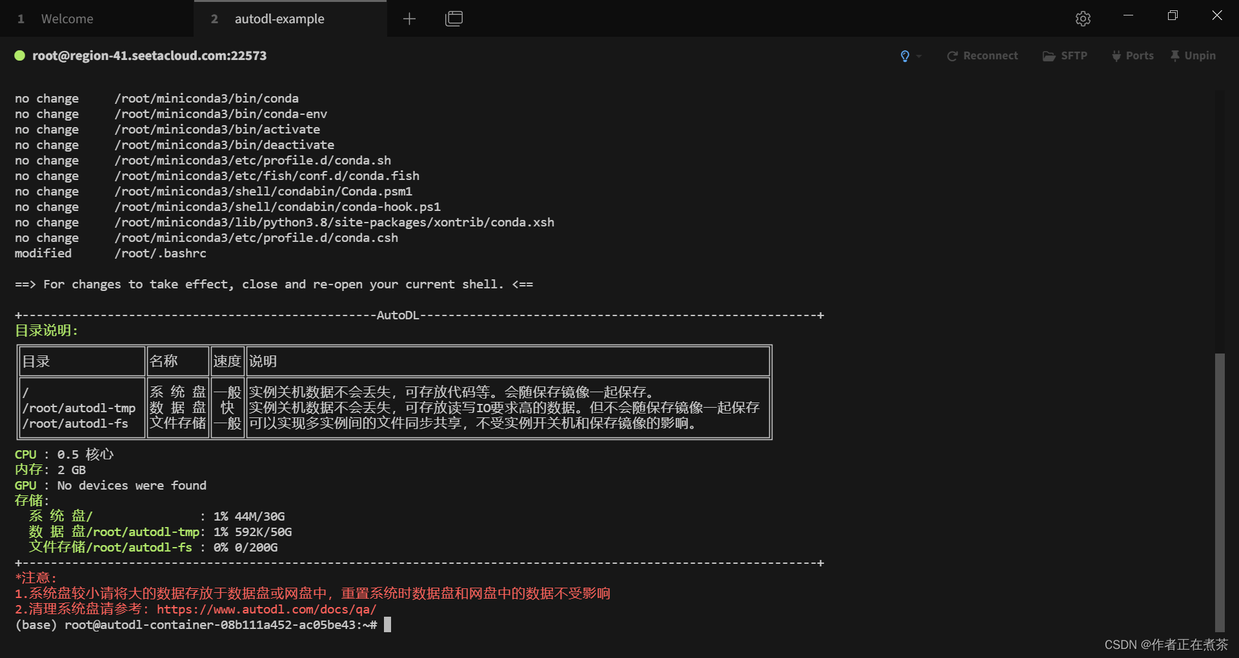Close the terminal application window

pos(1217,15)
